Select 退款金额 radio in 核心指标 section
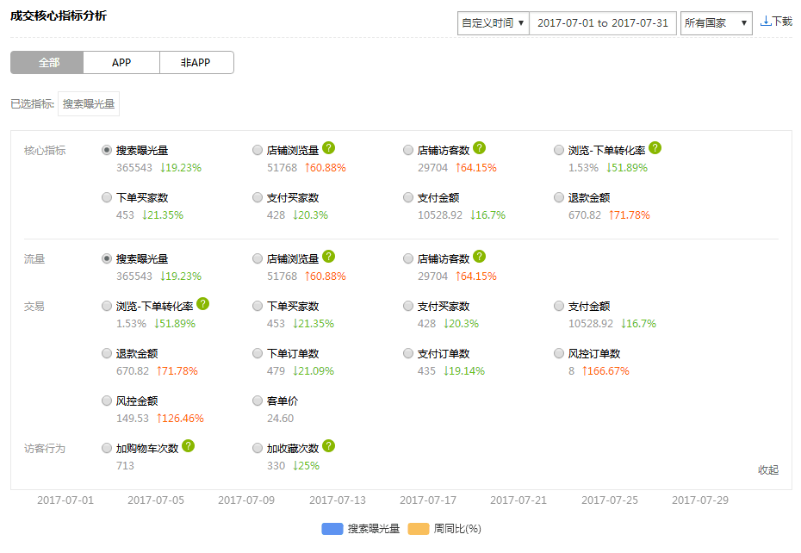801x553 pixels. (559, 197)
